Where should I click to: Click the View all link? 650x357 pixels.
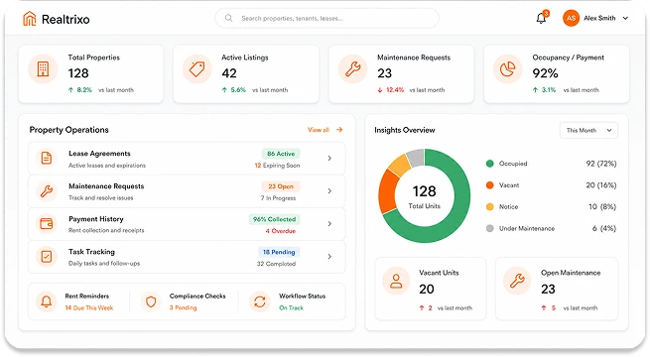tap(319, 130)
